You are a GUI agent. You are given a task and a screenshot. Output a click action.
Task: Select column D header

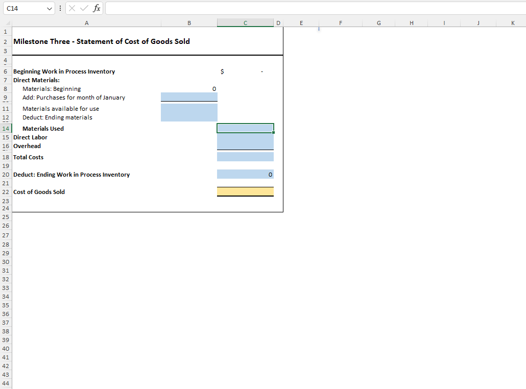point(278,23)
